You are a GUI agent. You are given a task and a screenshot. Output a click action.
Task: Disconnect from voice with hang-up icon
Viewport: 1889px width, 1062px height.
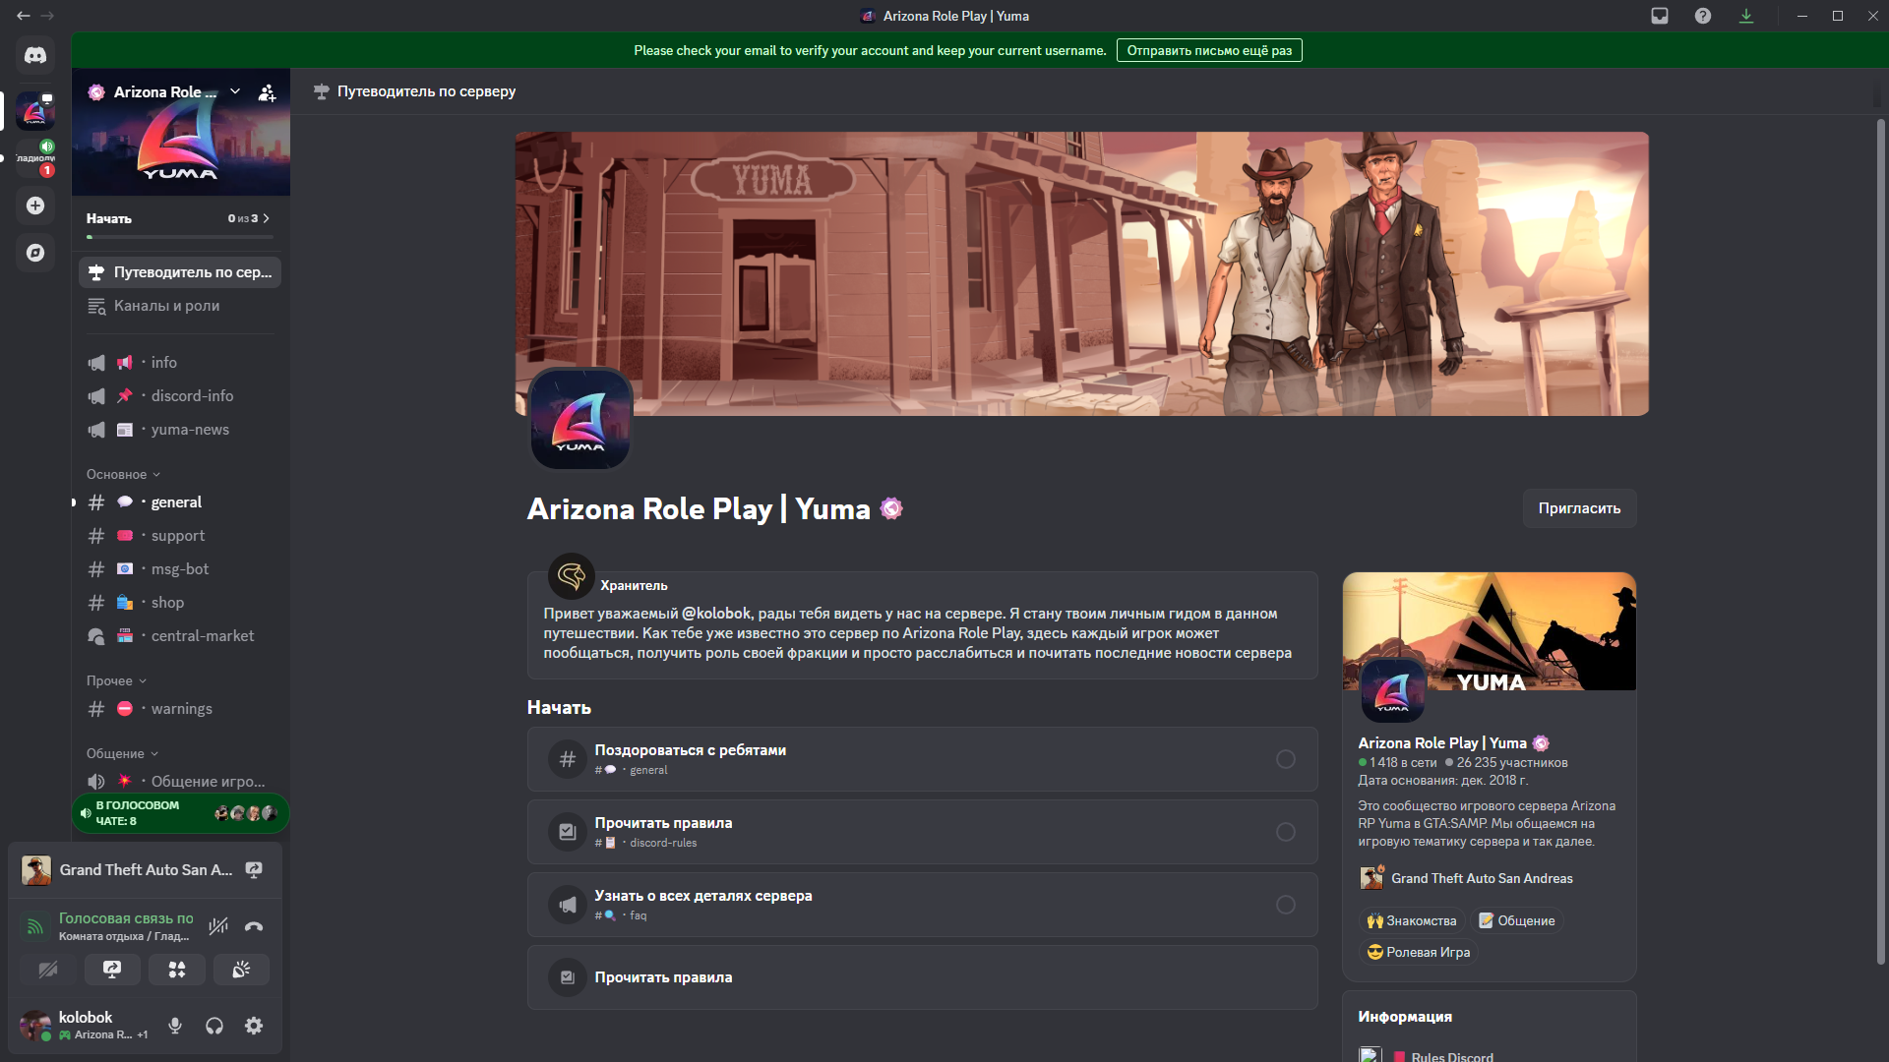[254, 926]
